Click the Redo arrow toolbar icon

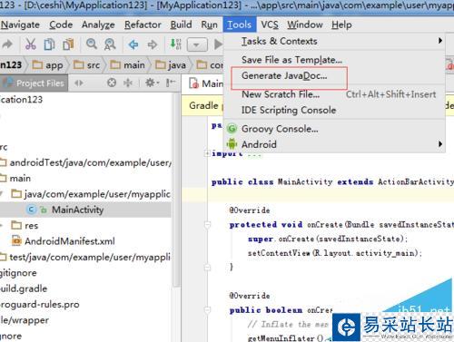(7, 44)
